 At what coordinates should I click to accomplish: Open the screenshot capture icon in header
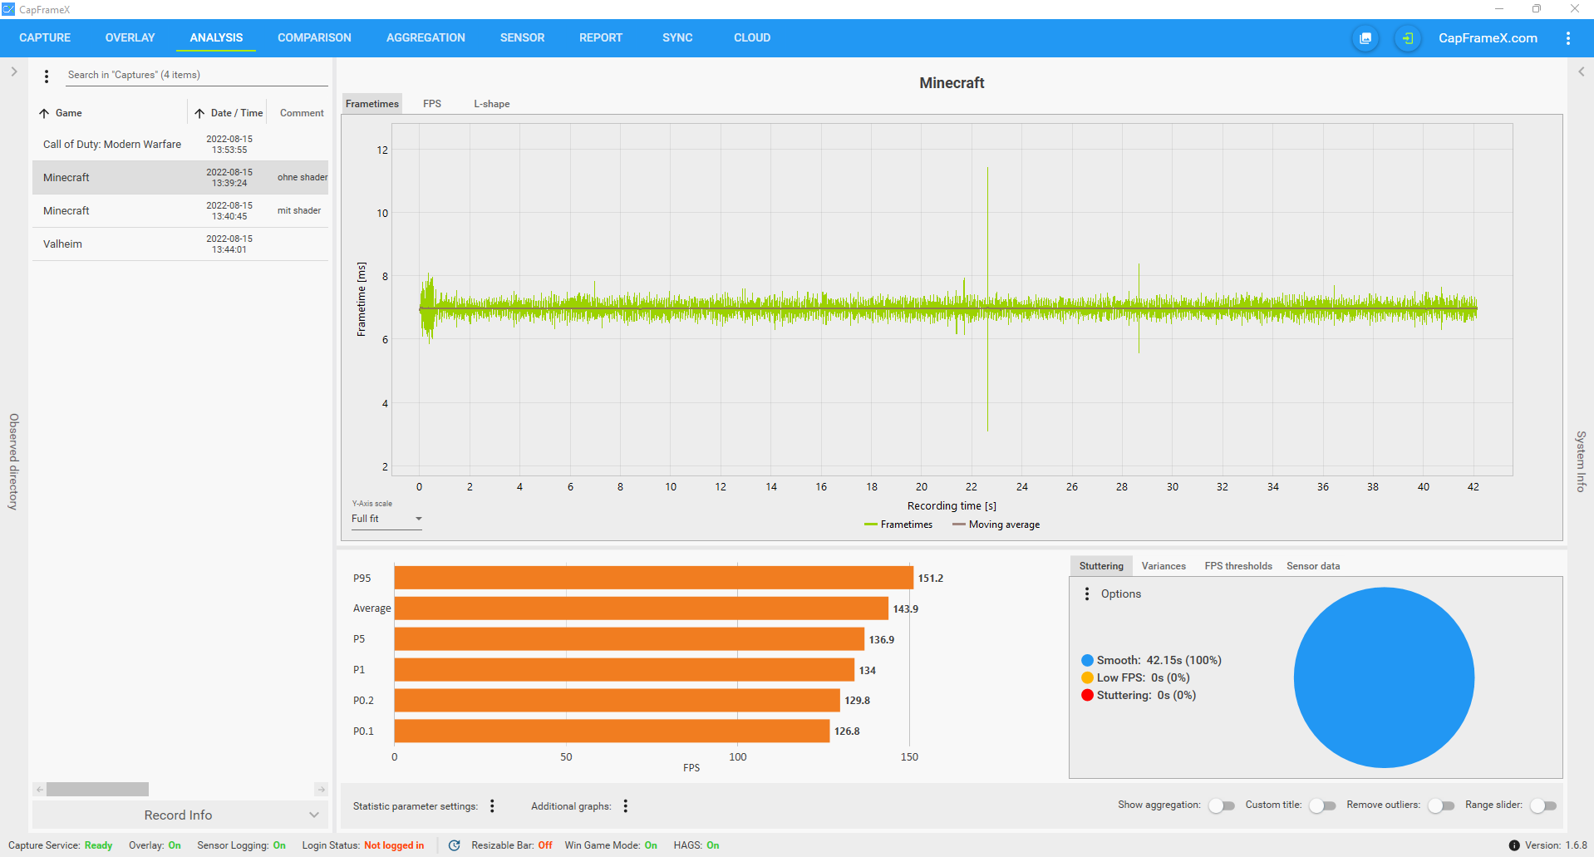[1365, 38]
